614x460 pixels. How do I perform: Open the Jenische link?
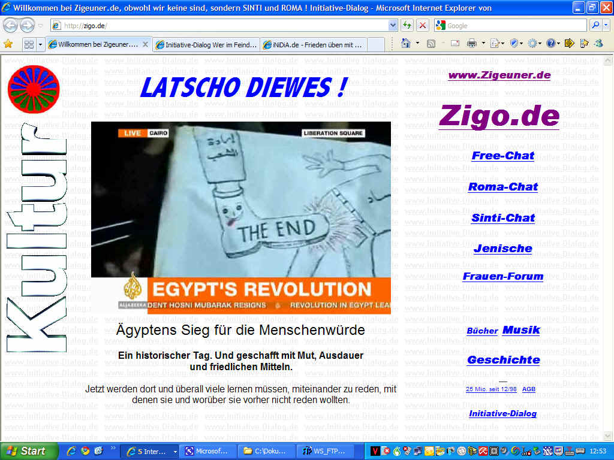click(x=503, y=249)
